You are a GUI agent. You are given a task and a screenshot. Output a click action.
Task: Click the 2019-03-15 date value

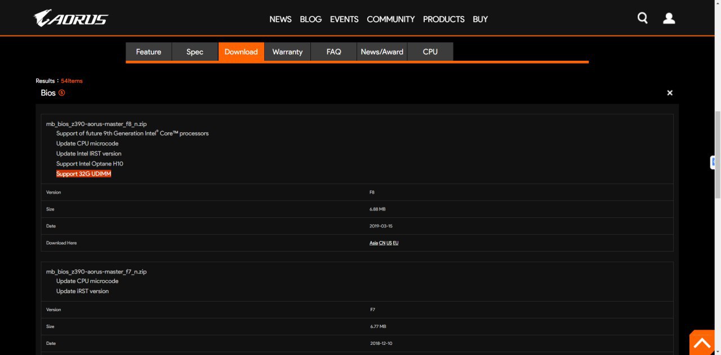(381, 226)
